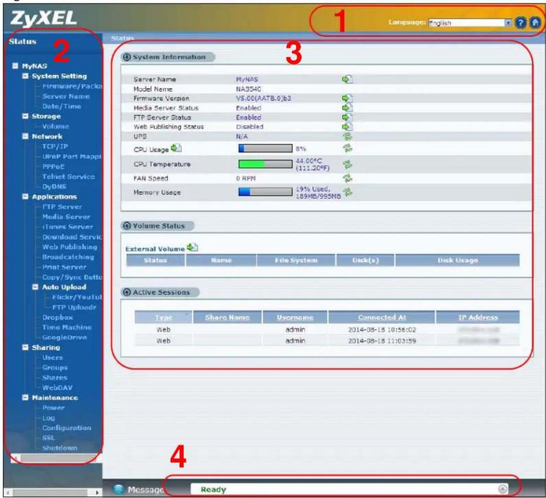Sort sessions by Username column
546x498 pixels.
(x=295, y=317)
